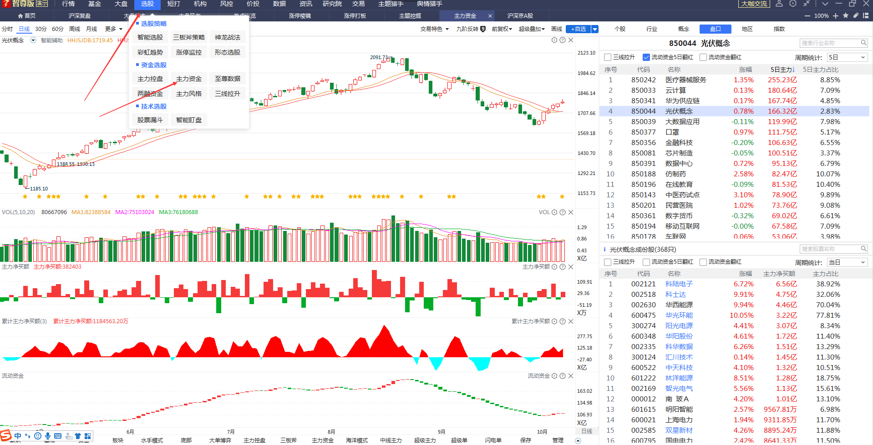
Task: Sort by the 5日主力 column header
Action: pos(782,70)
